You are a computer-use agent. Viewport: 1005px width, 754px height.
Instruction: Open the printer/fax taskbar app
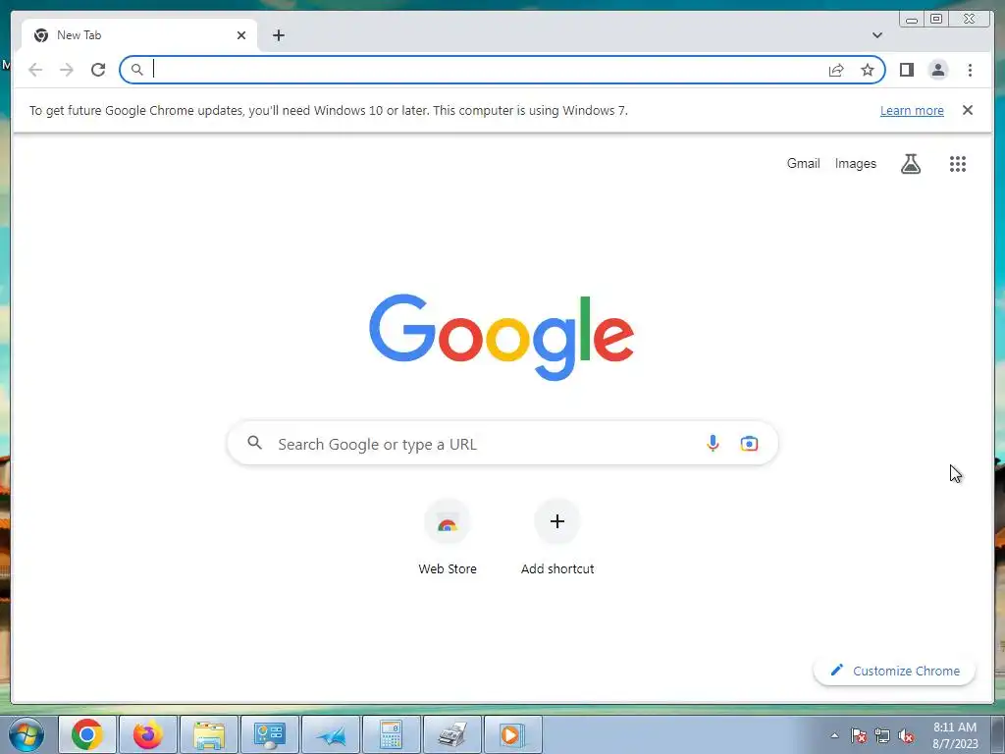(x=451, y=734)
